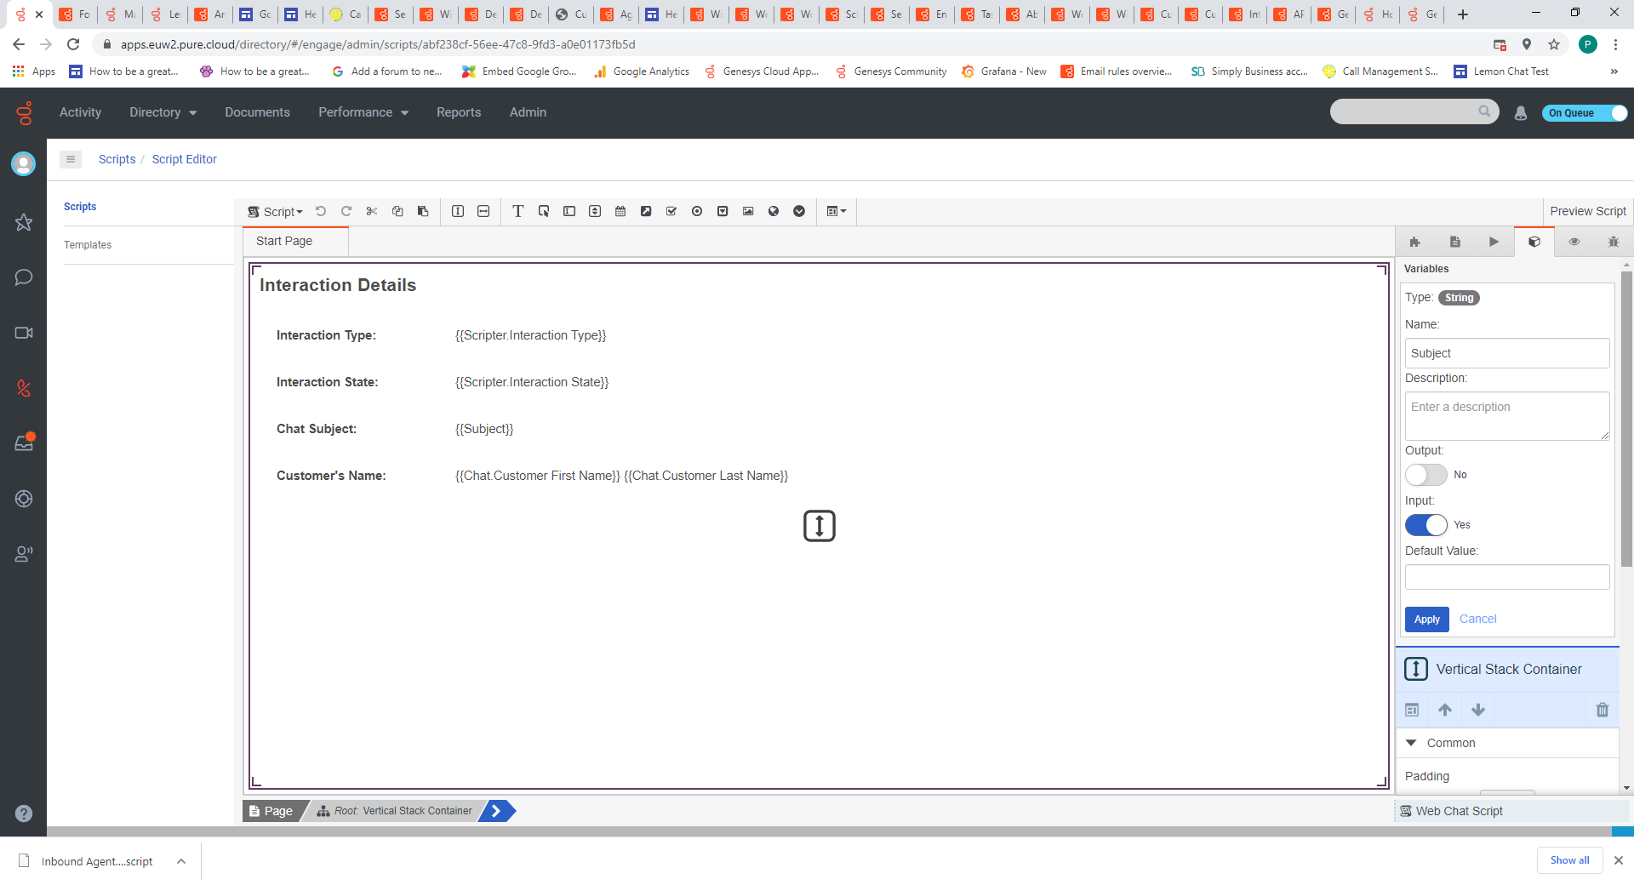The width and height of the screenshot is (1634, 885).
Task: Add an image component from the toolbar
Action: pyautogui.click(x=748, y=211)
